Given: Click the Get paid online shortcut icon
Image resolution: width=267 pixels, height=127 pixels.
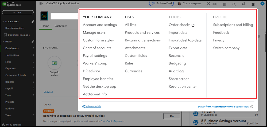Looking at the screenshot, I should coord(55,63).
